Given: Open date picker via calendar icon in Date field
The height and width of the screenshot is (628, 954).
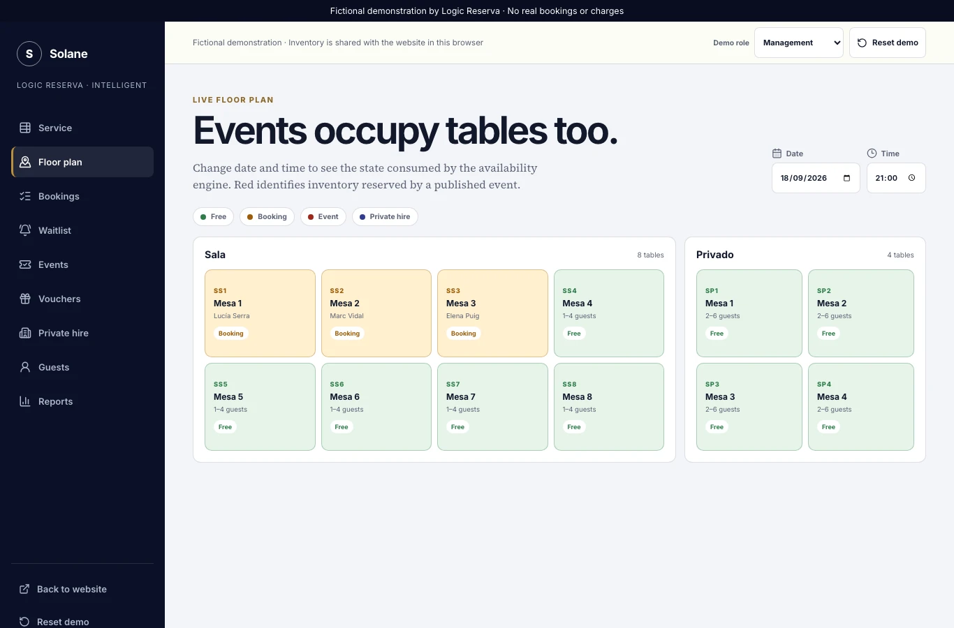Looking at the screenshot, I should point(846,178).
